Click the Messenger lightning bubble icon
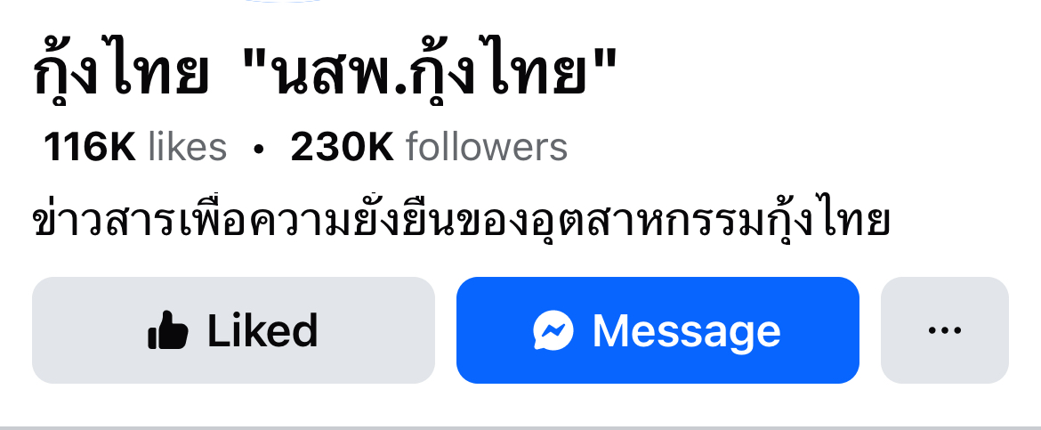Screen dimensions: 1041x430 (553, 330)
